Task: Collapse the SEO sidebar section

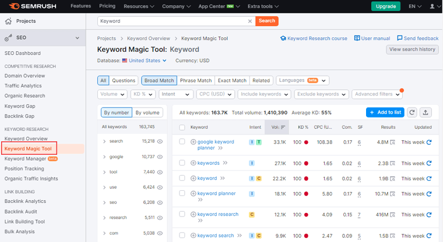Action: pyautogui.click(x=77, y=38)
